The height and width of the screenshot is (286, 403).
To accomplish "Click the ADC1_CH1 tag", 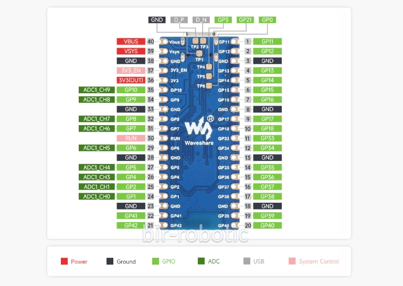I will [97, 186].
